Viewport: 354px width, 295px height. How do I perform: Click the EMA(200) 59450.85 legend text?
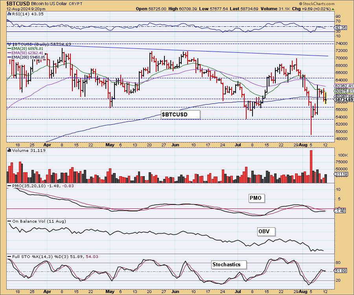point(28,57)
